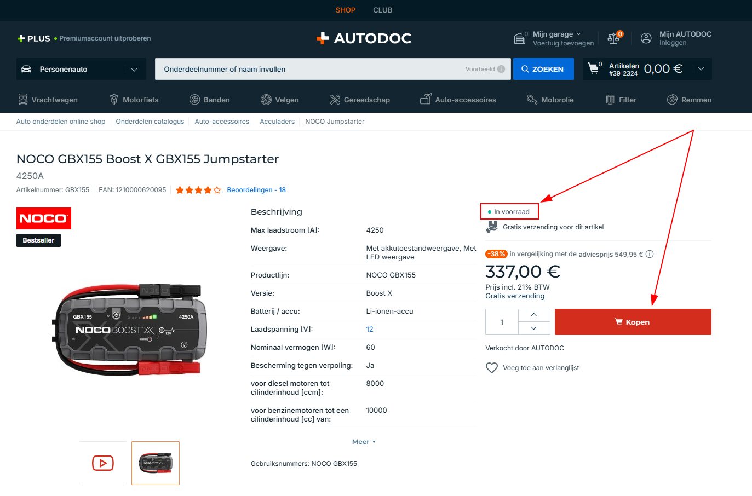The image size is (752, 496).
Task: Click the info icon beside Voorbeeld
Action: pos(501,69)
